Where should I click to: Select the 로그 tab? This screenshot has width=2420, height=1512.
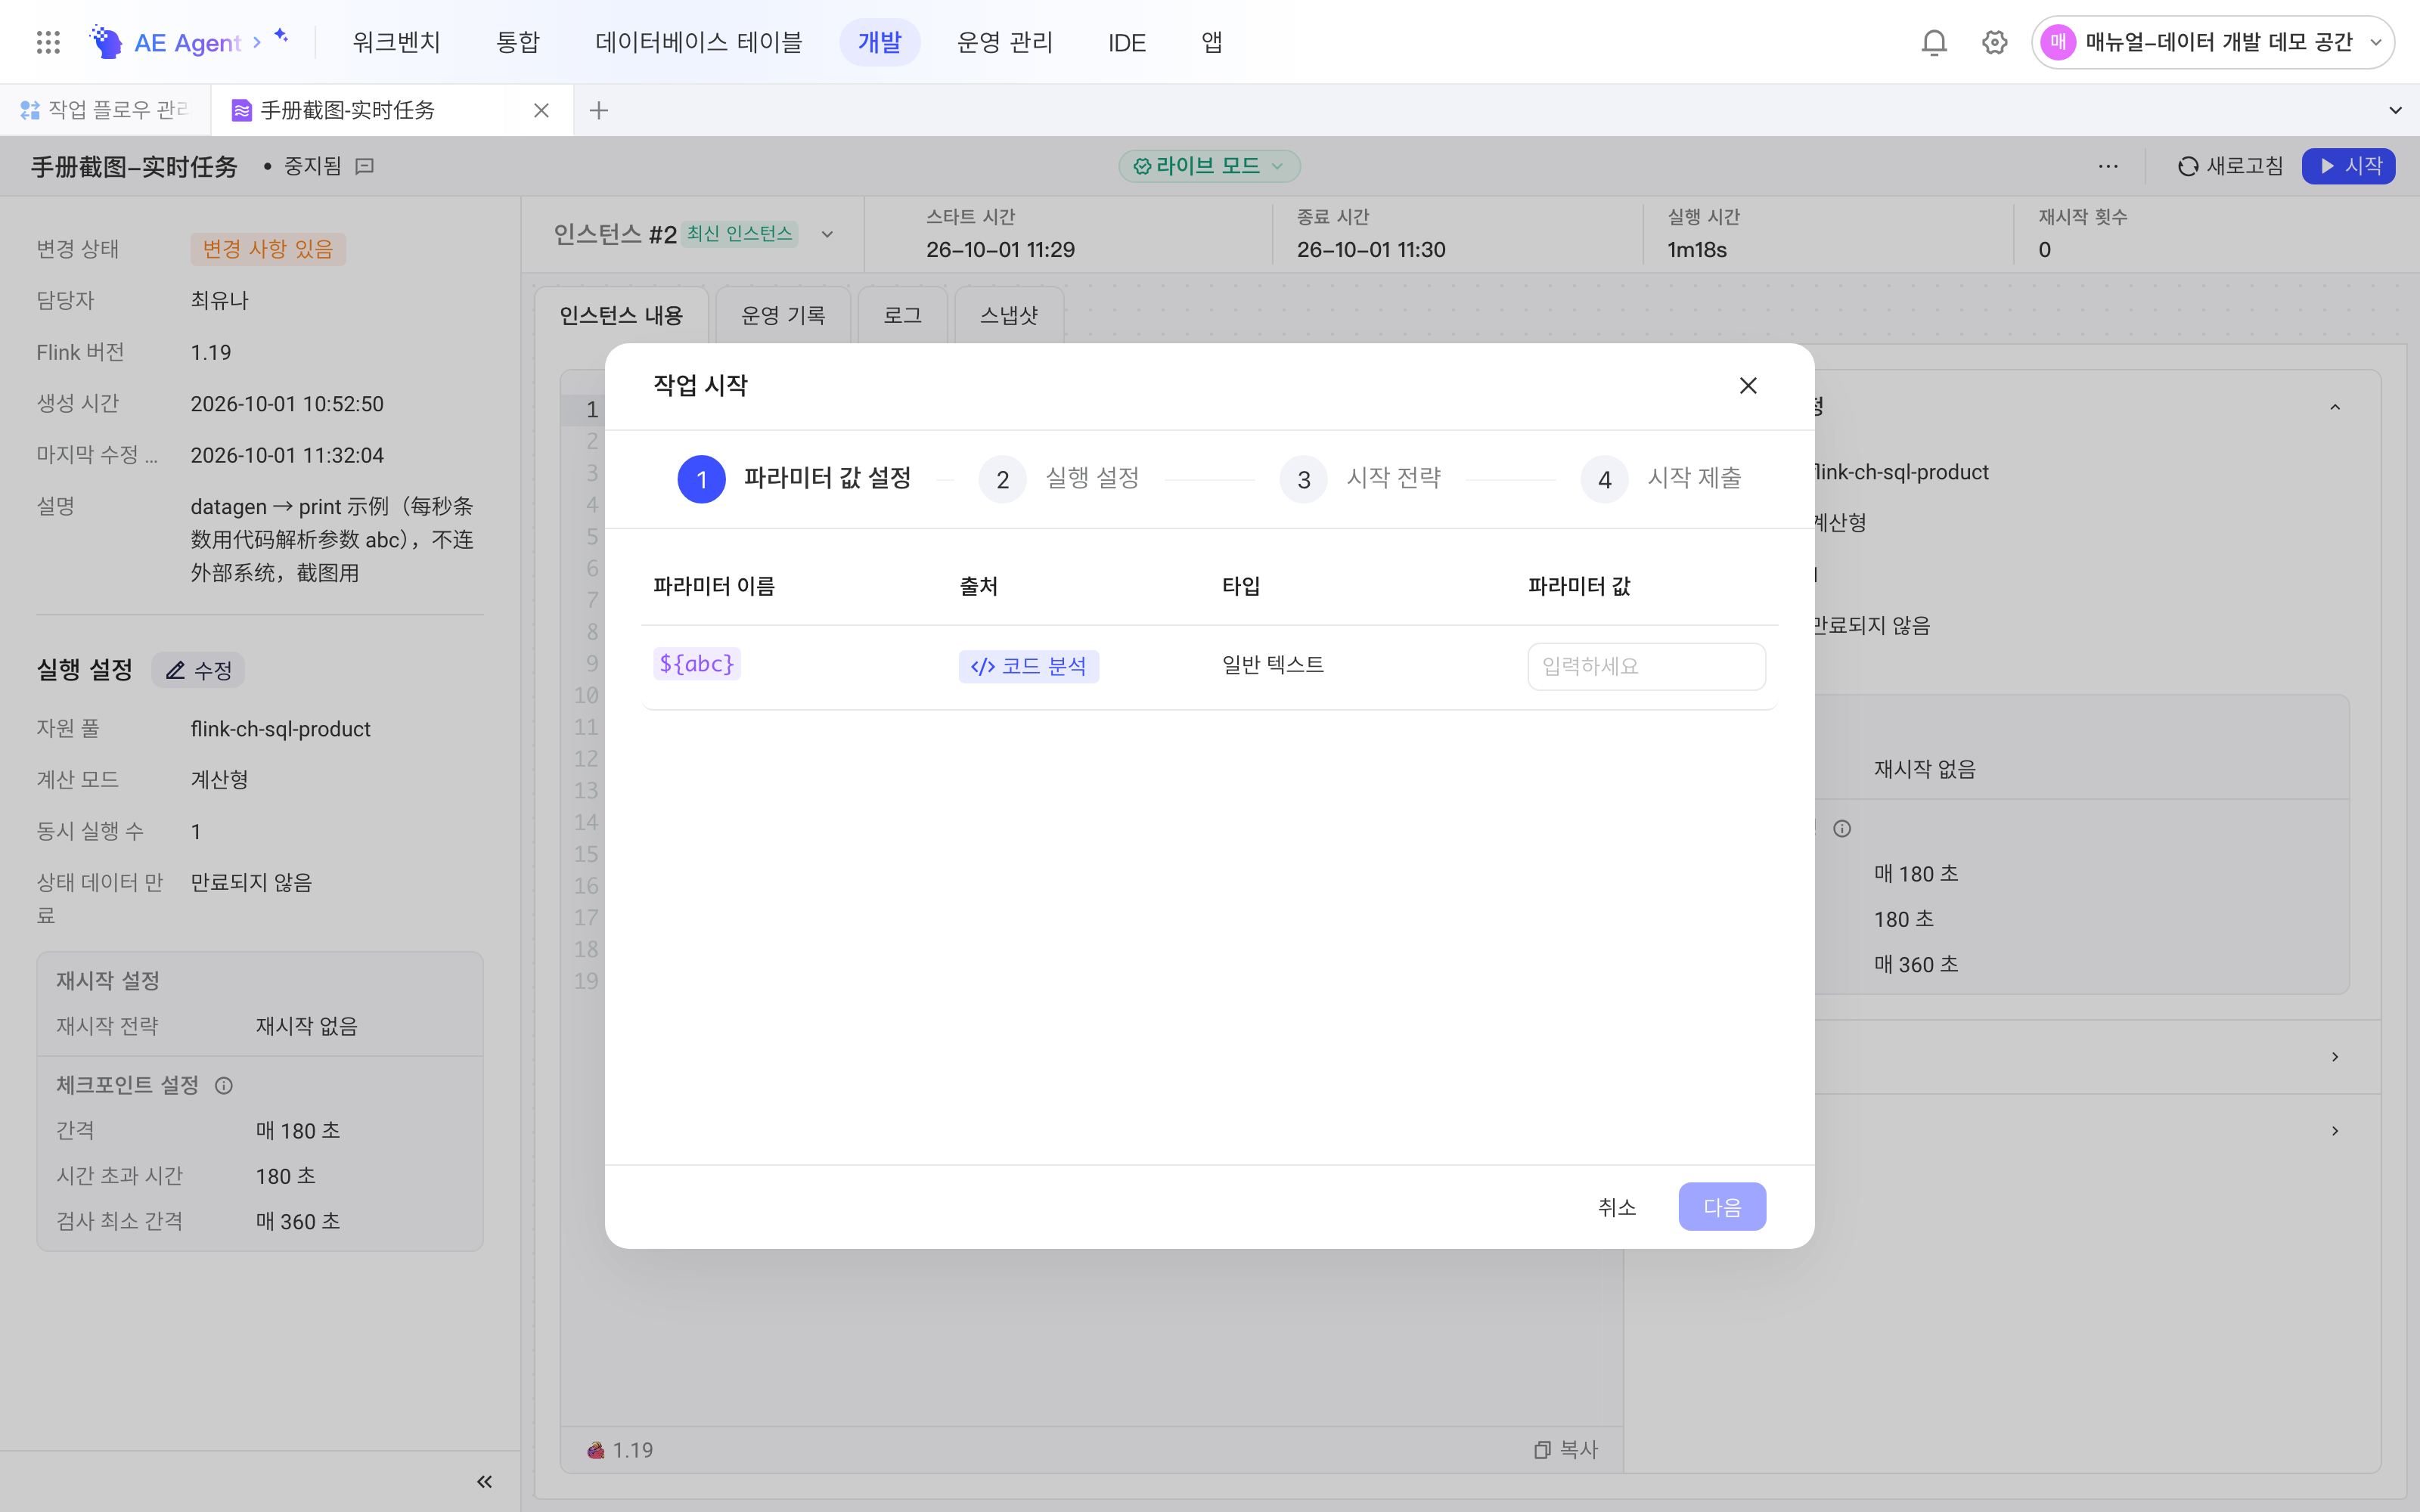click(902, 315)
